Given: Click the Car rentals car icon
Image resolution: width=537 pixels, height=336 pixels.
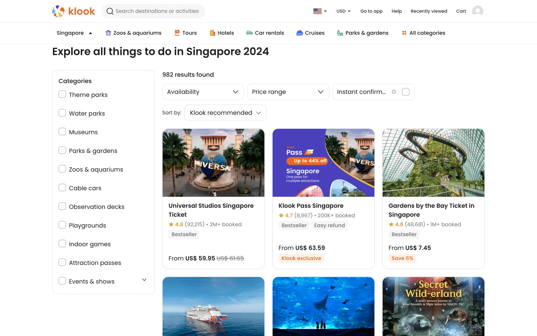Looking at the screenshot, I should tap(249, 33).
